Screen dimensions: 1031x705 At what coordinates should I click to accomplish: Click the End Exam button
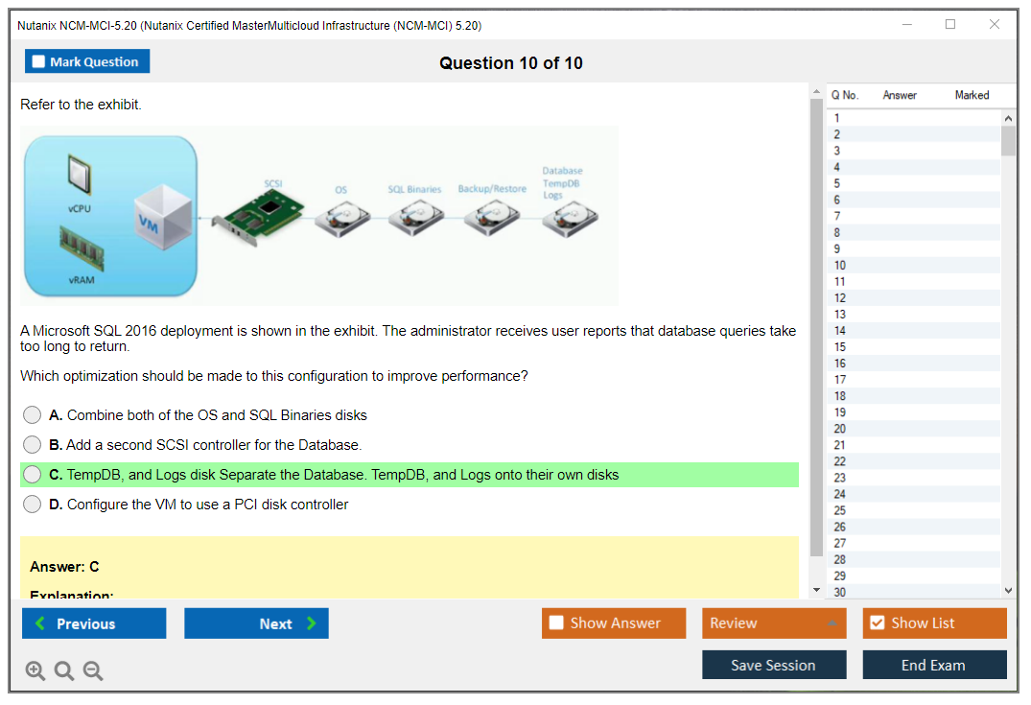[933, 665]
